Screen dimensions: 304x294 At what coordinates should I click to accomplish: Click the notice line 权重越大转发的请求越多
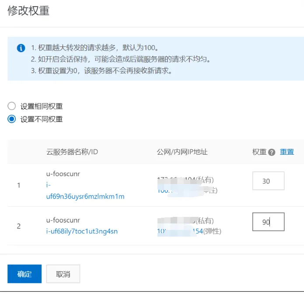95,48
